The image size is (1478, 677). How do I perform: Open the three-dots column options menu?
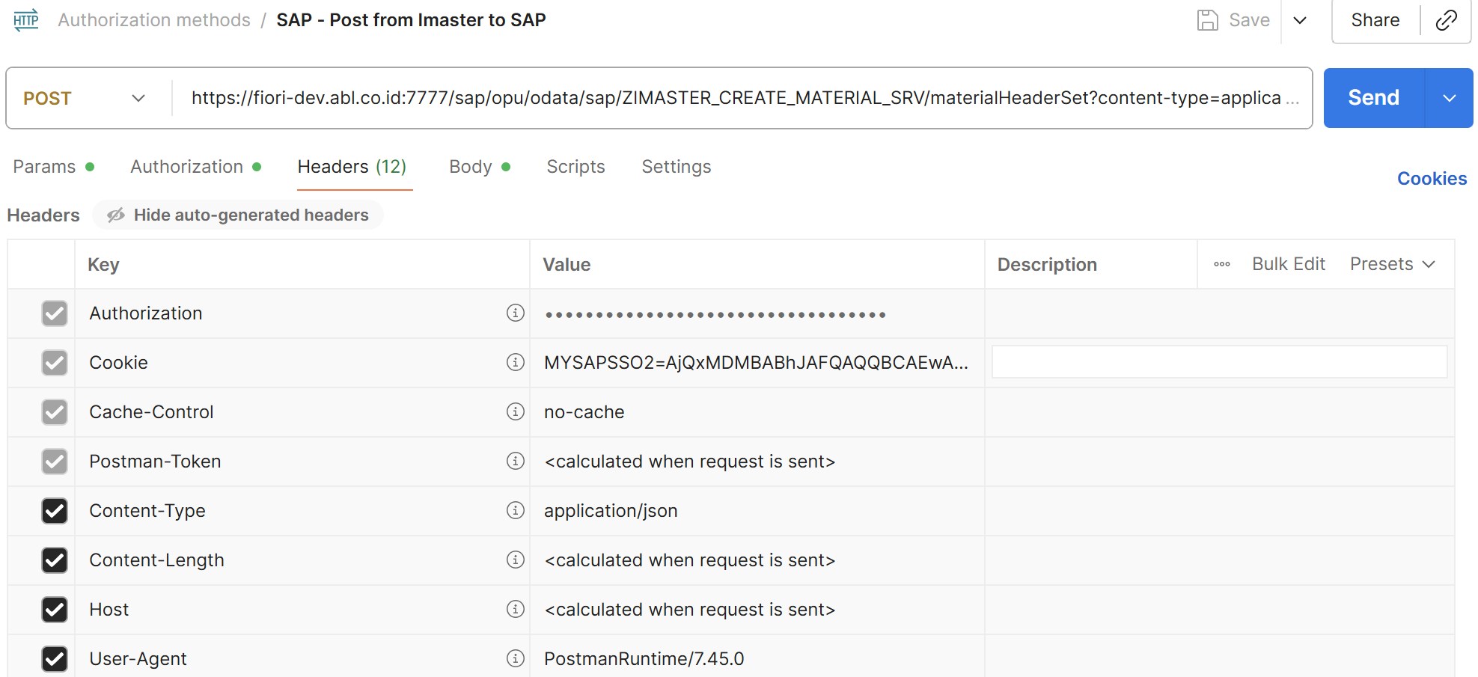click(x=1222, y=264)
